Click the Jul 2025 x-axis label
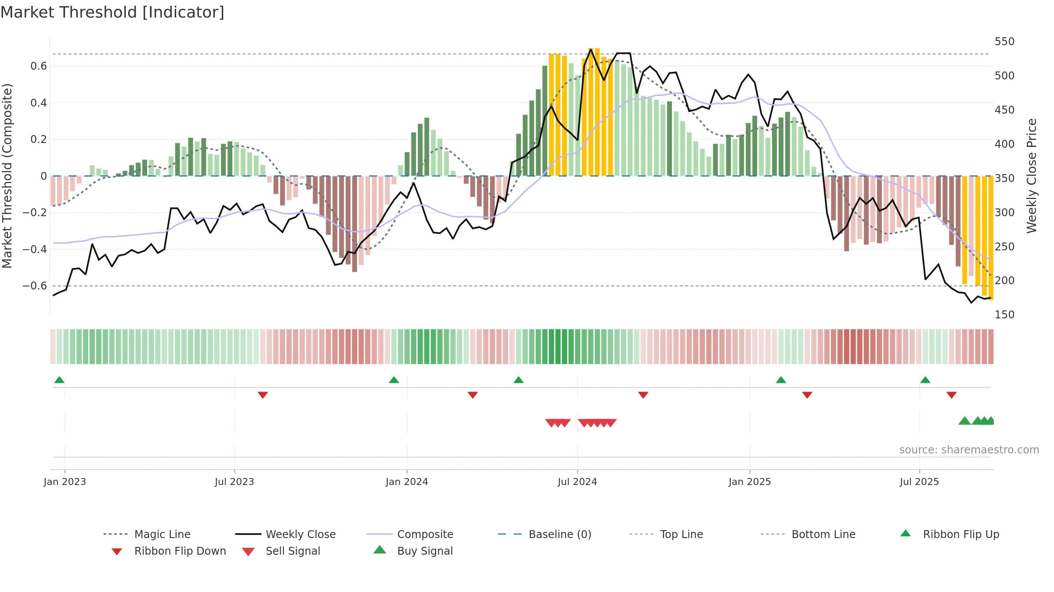This screenshot has height=592, width=1054. pos(920,481)
